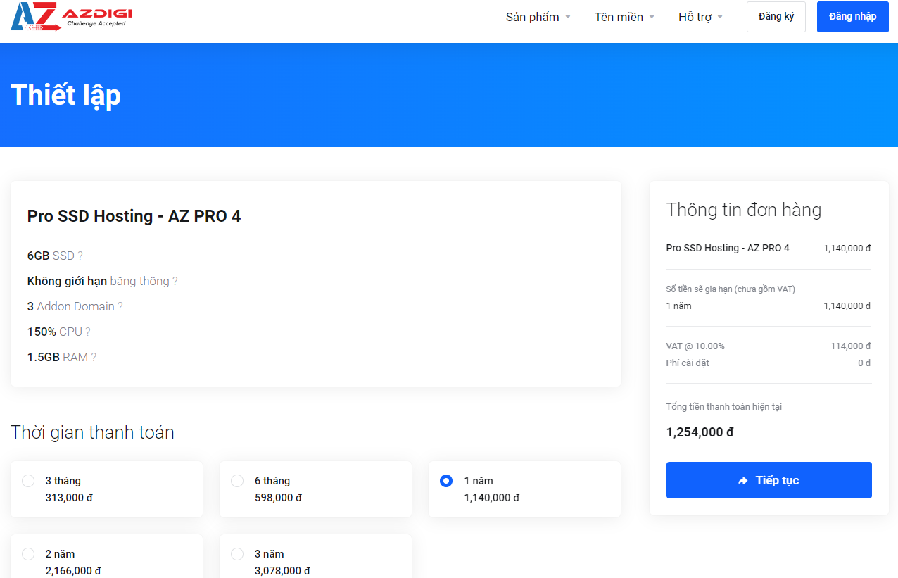This screenshot has width=898, height=578.
Task: Click the Addon Domain help question mark
Action: click(120, 307)
